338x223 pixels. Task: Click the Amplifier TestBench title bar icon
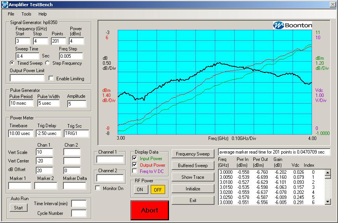pyautogui.click(x=5, y=5)
